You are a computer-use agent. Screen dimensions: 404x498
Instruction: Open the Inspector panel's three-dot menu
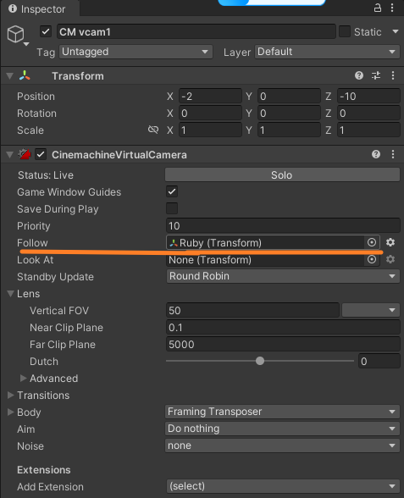[x=392, y=8]
